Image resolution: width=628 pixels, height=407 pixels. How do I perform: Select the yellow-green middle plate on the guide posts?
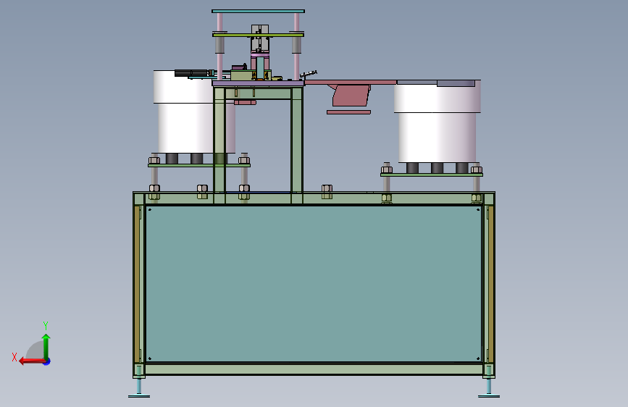pyautogui.click(x=258, y=35)
